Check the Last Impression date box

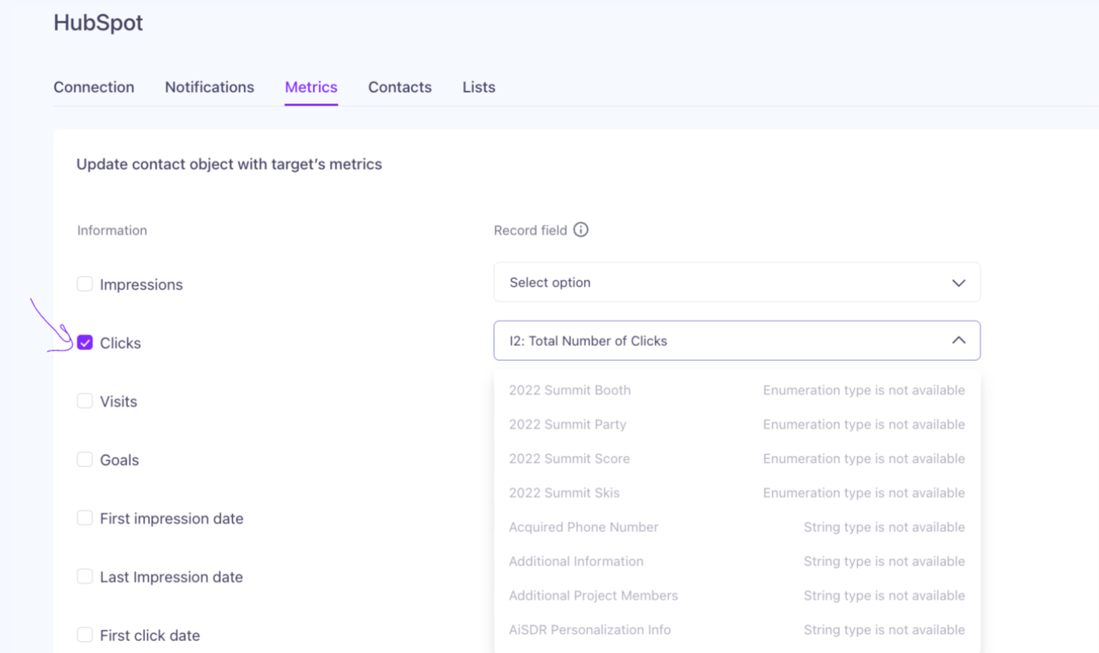coord(85,577)
